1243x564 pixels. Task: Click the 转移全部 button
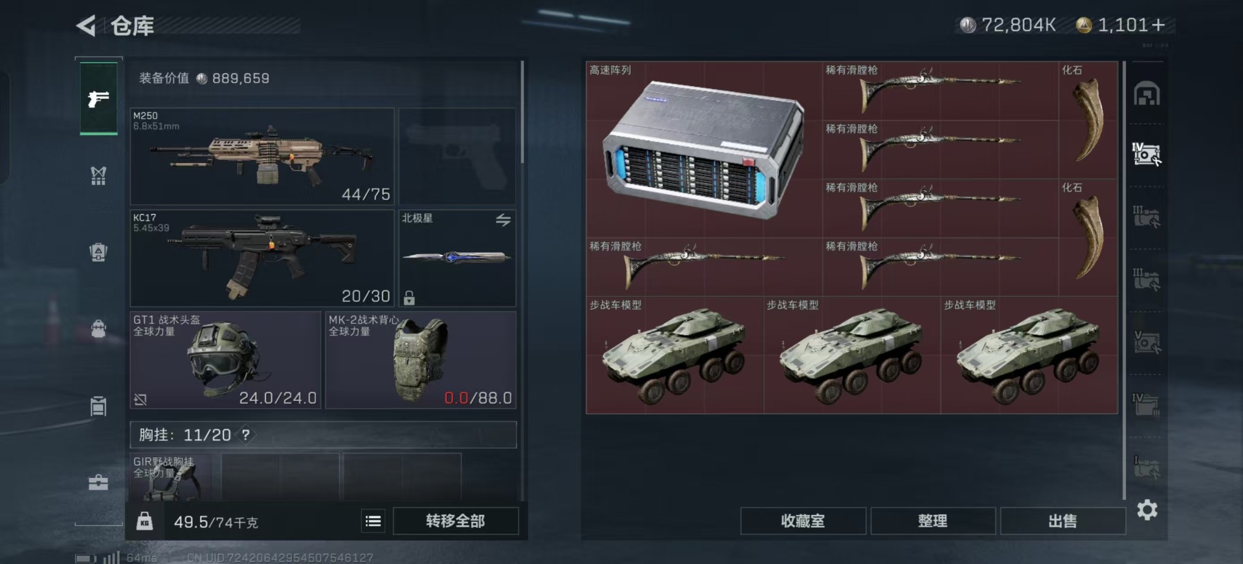coord(456,521)
